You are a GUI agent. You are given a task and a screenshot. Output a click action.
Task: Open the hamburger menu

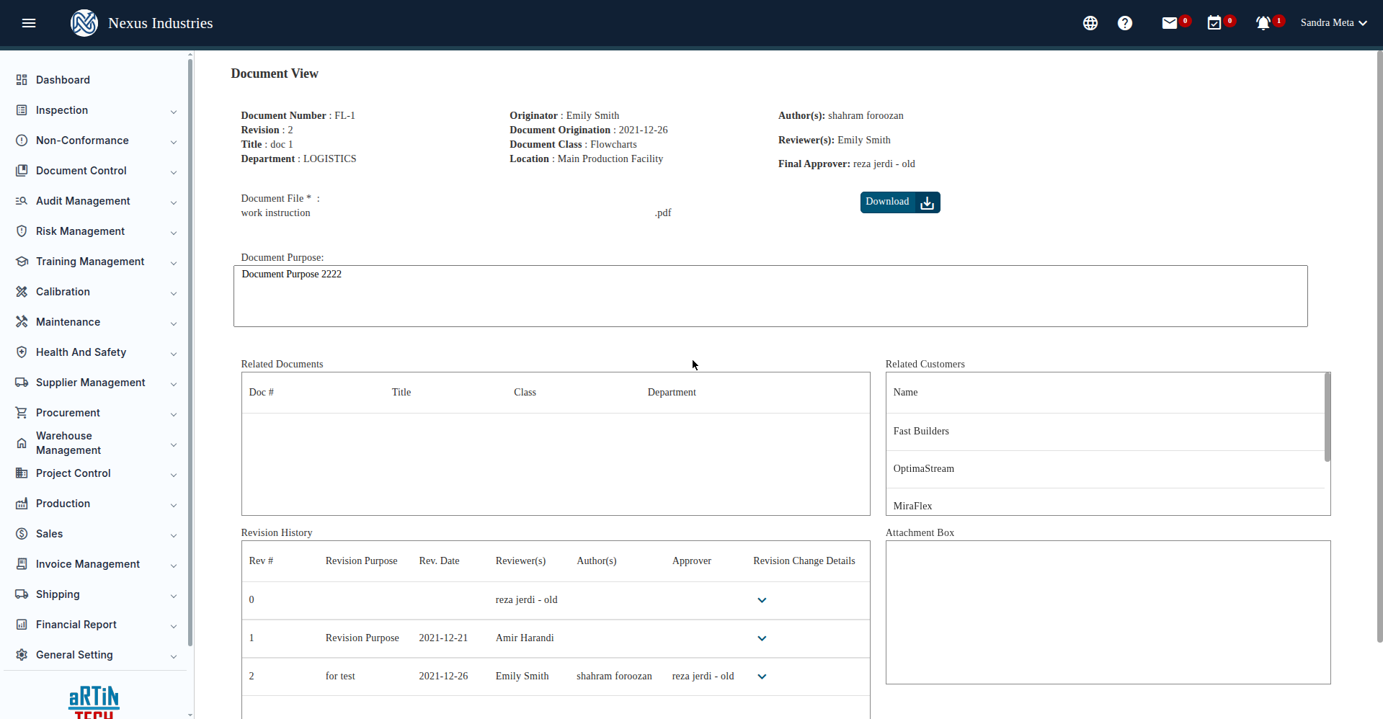click(29, 23)
